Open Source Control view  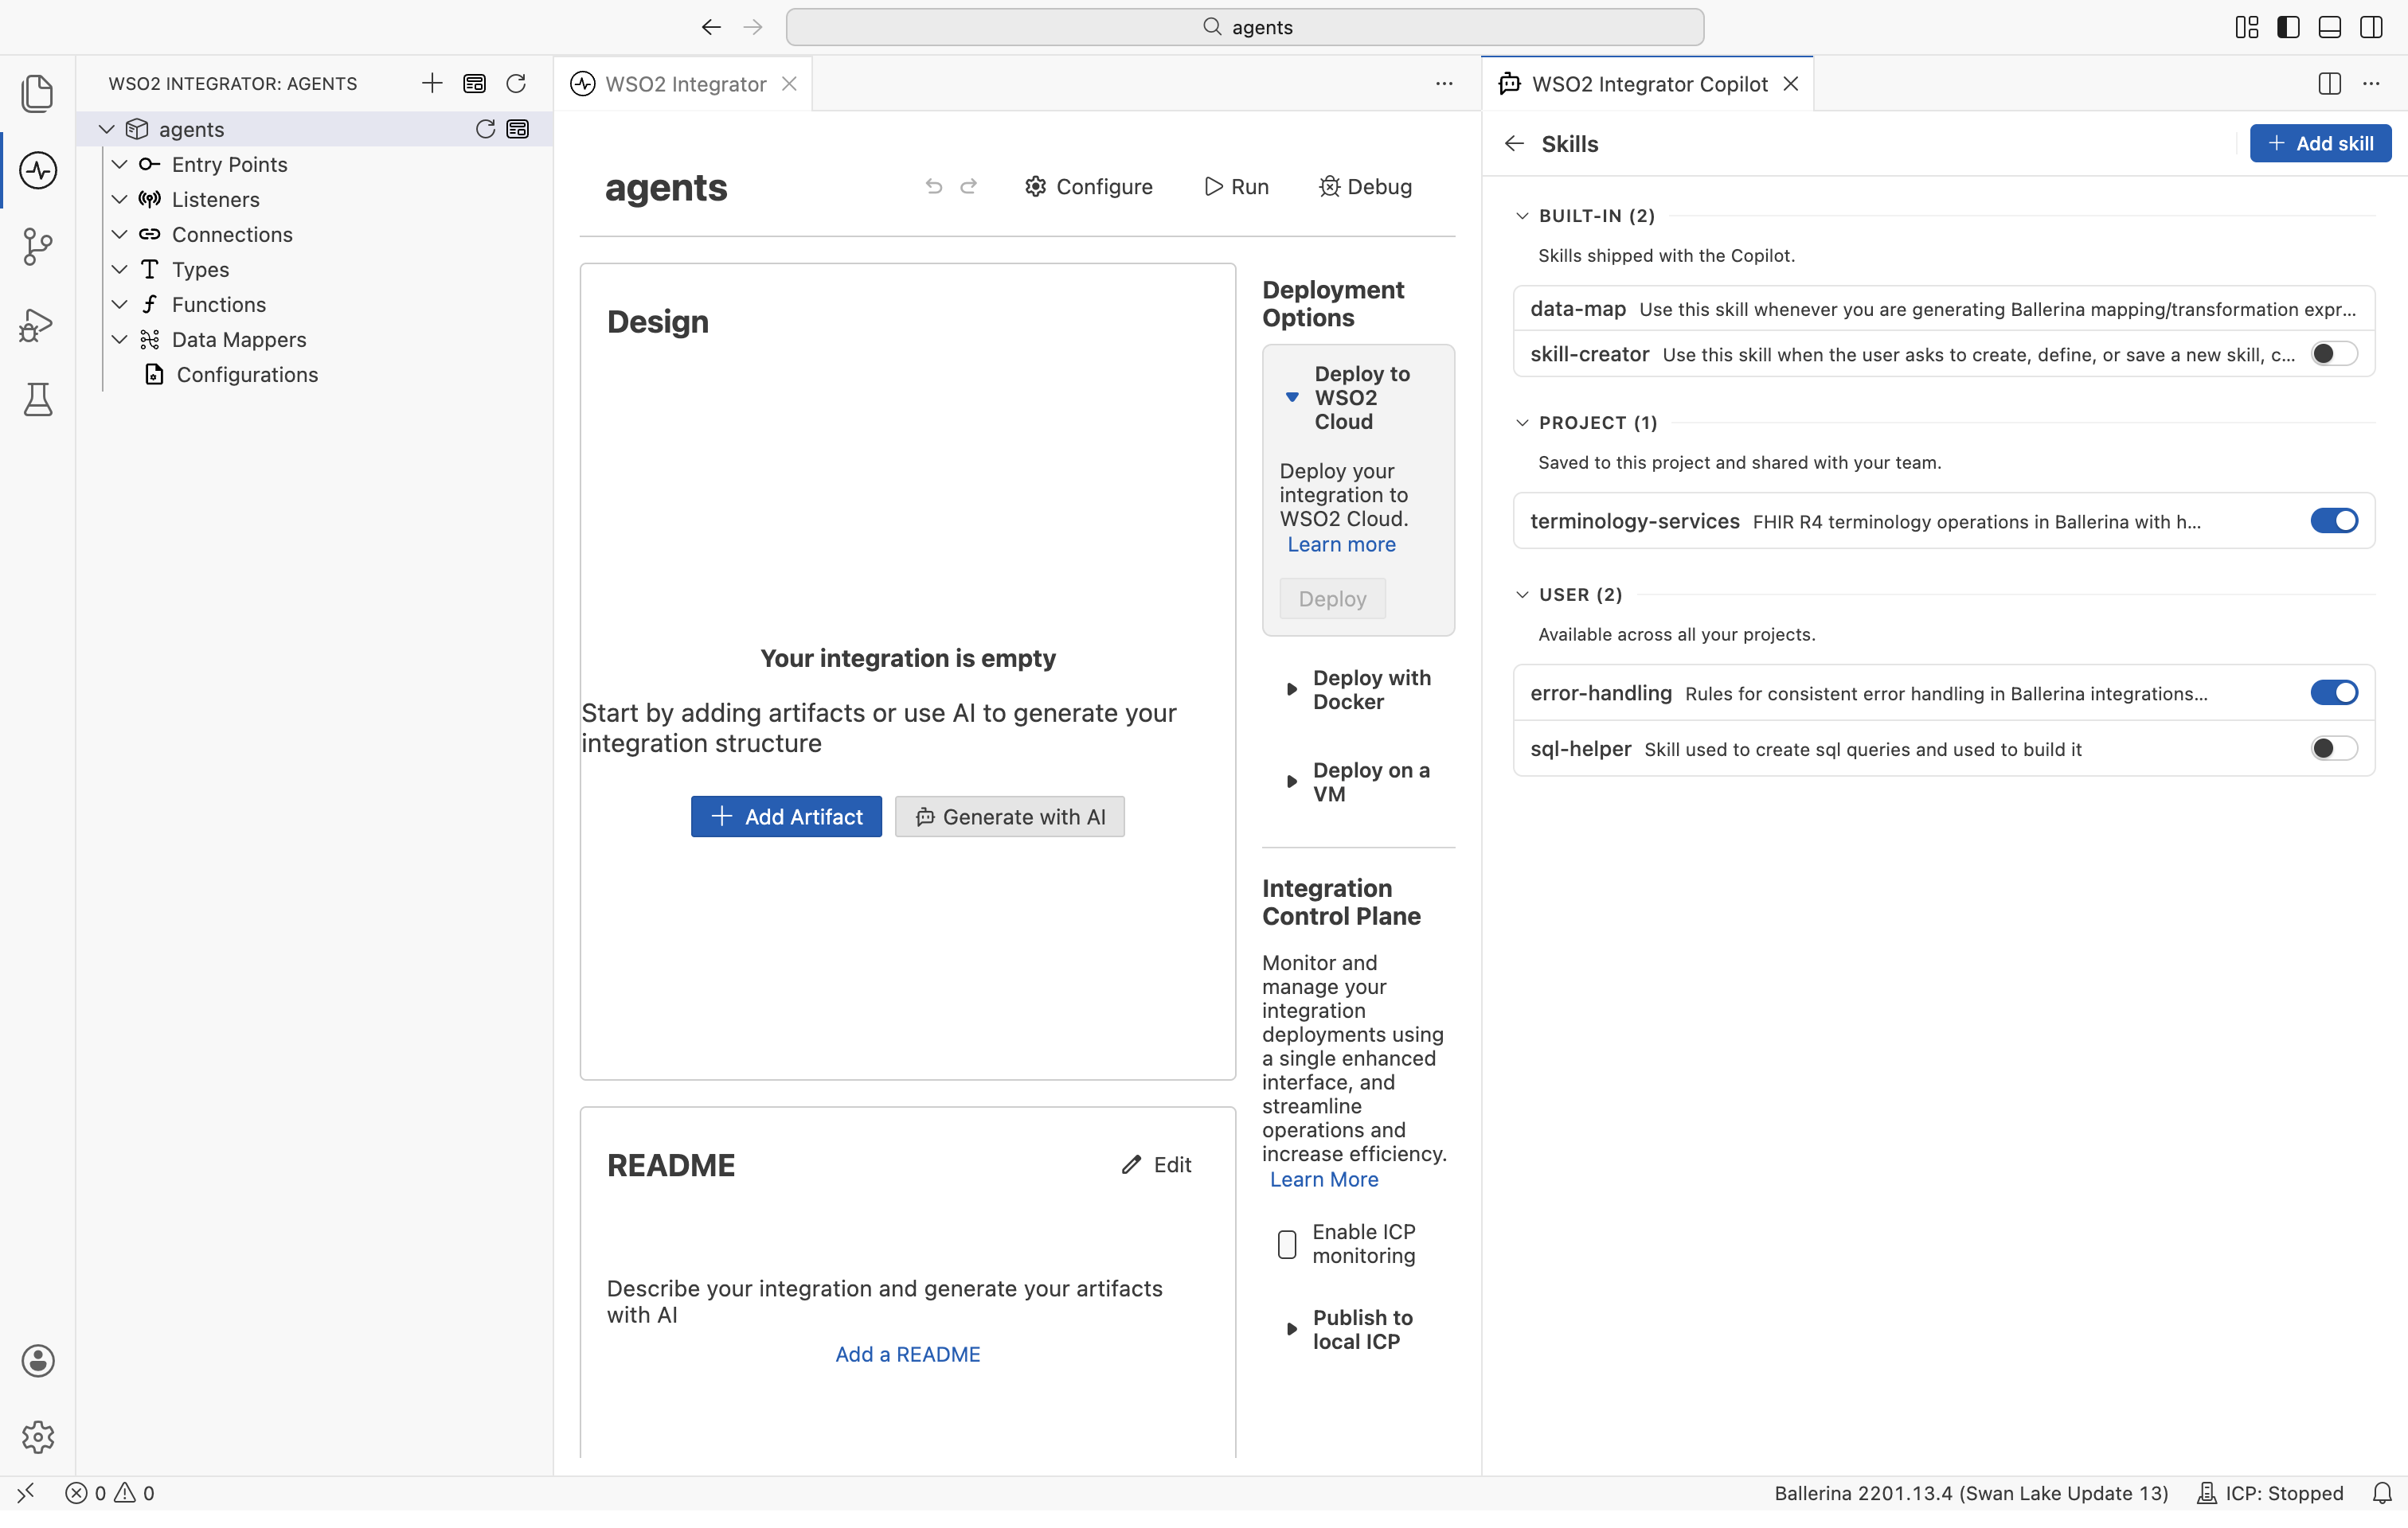tap(37, 246)
